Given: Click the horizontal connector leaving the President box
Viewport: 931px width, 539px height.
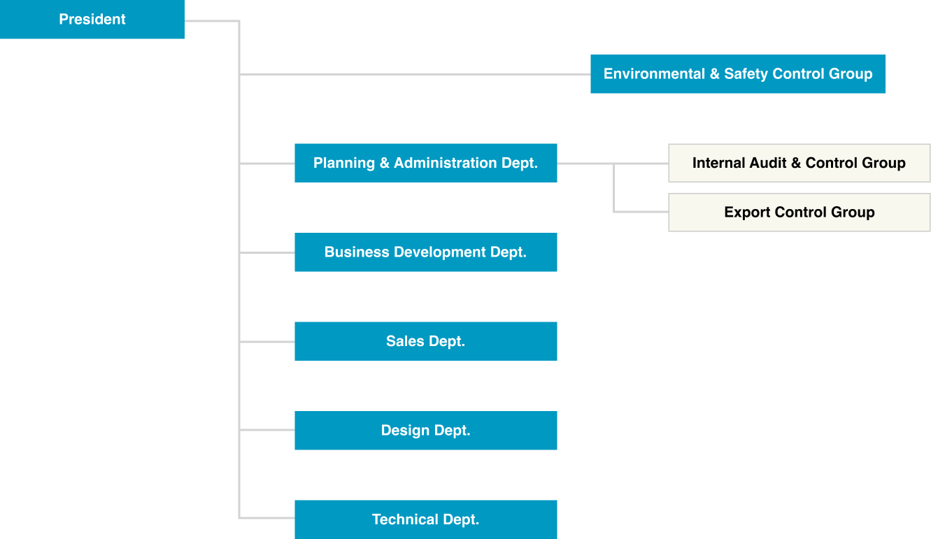Looking at the screenshot, I should (211, 20).
